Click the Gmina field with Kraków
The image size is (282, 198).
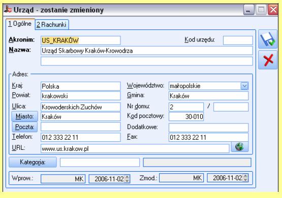pyautogui.click(x=208, y=96)
